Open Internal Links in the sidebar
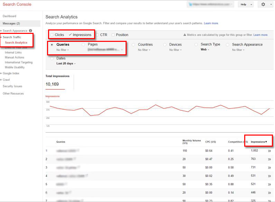275x202 pixels. 13,53
